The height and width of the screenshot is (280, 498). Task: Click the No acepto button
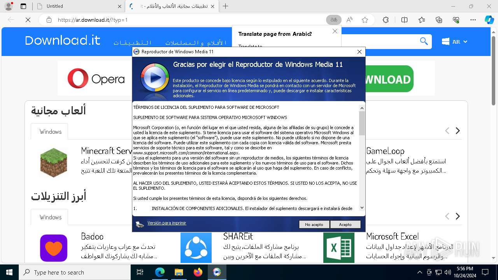[314, 224]
